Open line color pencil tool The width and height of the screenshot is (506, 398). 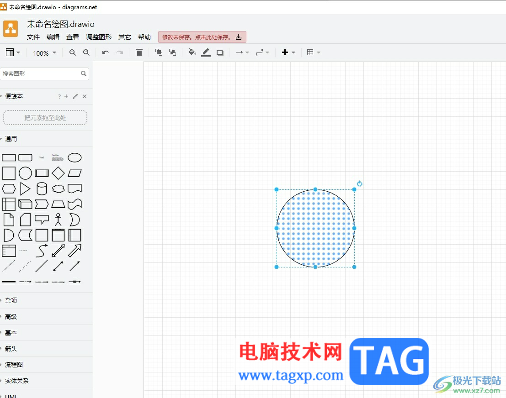point(206,52)
